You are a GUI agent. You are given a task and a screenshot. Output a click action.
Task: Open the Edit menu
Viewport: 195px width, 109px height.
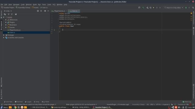tap(6, 5)
